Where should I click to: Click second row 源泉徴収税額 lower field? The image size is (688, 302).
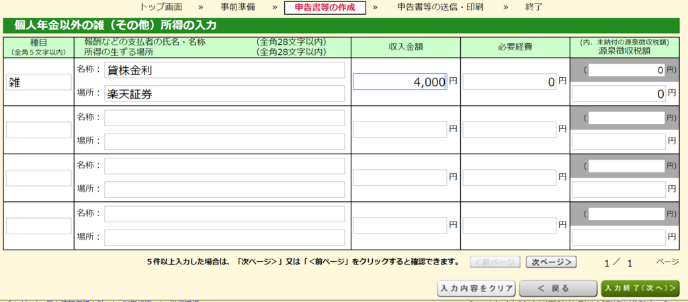(x=619, y=142)
